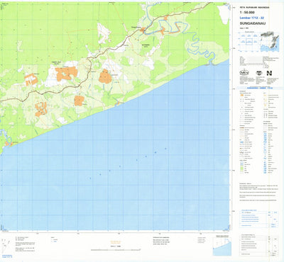The image size is (284, 262).
Task: Click the "PETA RUPABUMI INDONESIA" title
Action: (x=254, y=8)
